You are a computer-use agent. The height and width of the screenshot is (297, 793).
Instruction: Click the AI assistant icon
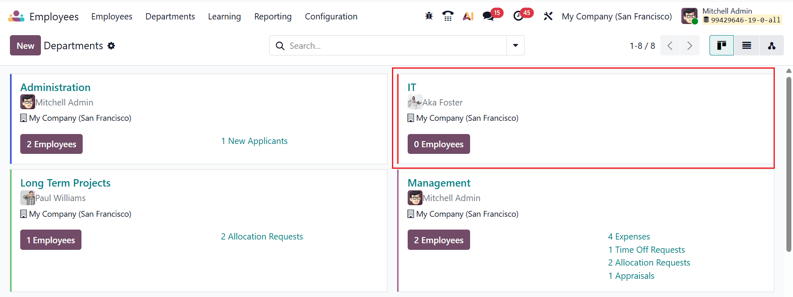point(468,16)
